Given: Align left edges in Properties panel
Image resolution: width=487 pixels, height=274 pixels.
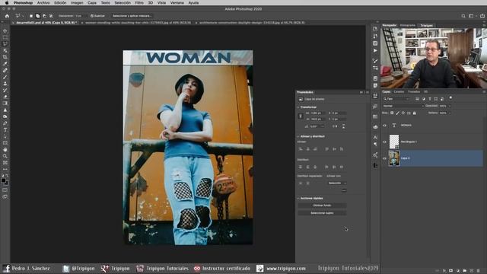Looking at the screenshot, I should click(x=301, y=149).
